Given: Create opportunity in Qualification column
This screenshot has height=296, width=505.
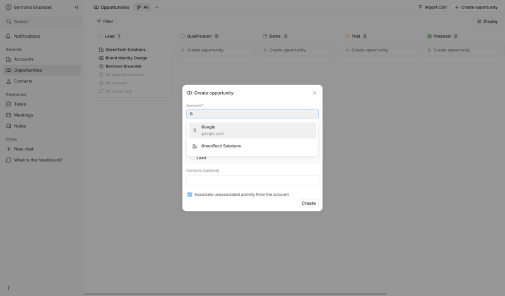Looking at the screenshot, I should 215,50.
